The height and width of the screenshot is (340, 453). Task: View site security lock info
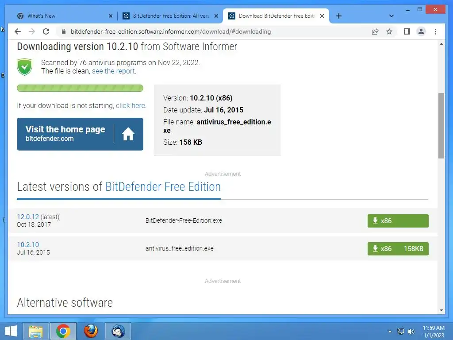tap(64, 31)
